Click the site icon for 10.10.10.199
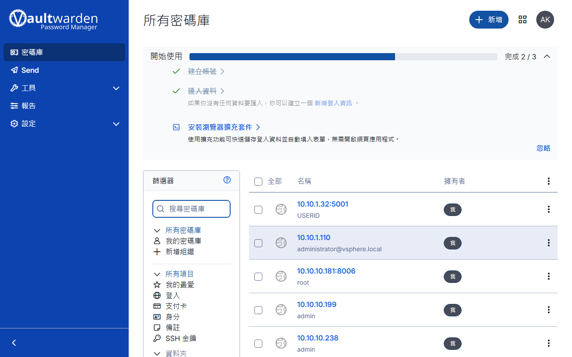Viewport: 572px width, 357px height. point(281,310)
